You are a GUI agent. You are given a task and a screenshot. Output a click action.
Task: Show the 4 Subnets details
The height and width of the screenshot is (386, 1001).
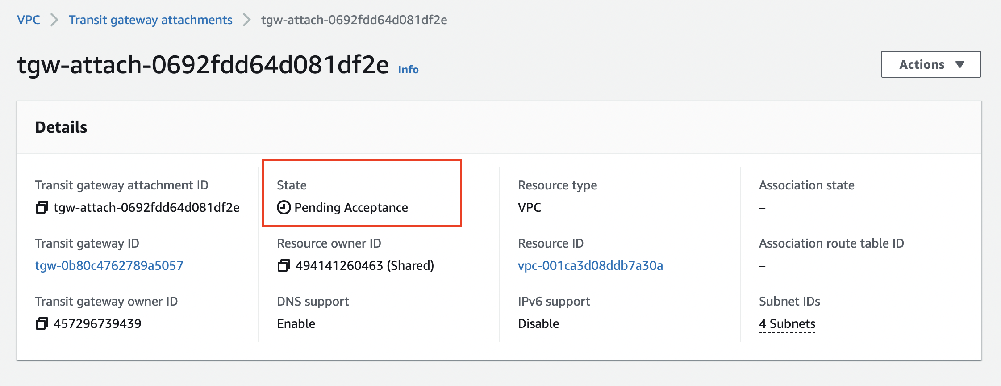[x=787, y=324]
